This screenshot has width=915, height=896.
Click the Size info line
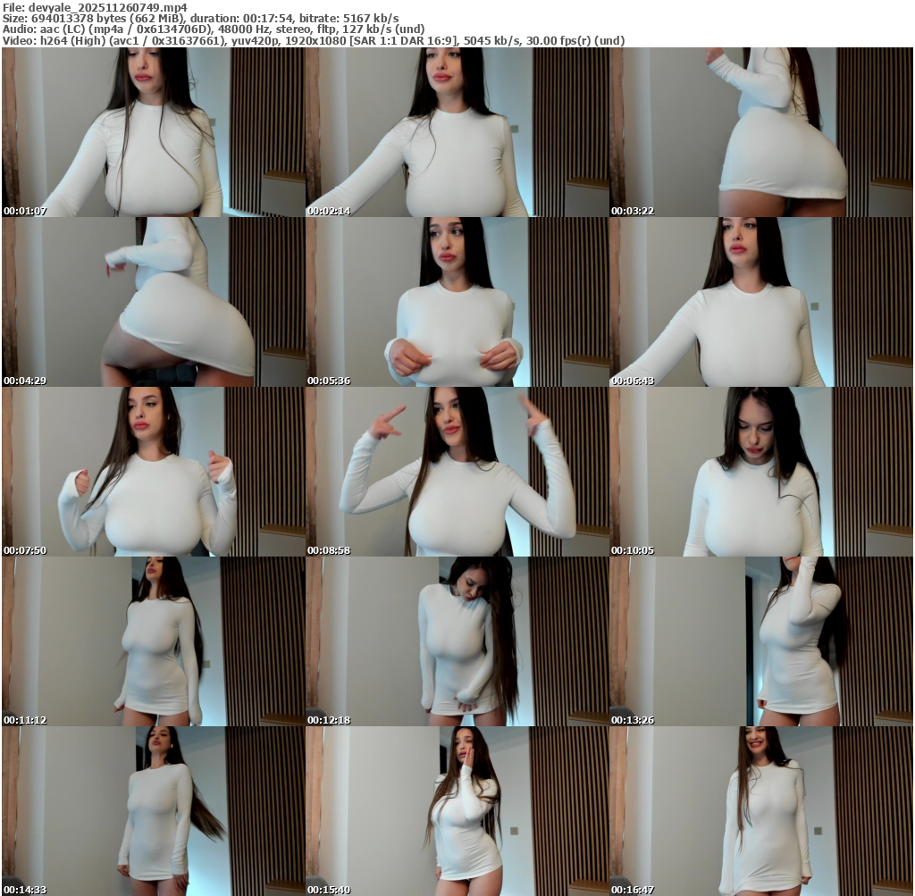pyautogui.click(x=200, y=18)
